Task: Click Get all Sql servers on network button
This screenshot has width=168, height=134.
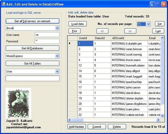Action: (33, 21)
